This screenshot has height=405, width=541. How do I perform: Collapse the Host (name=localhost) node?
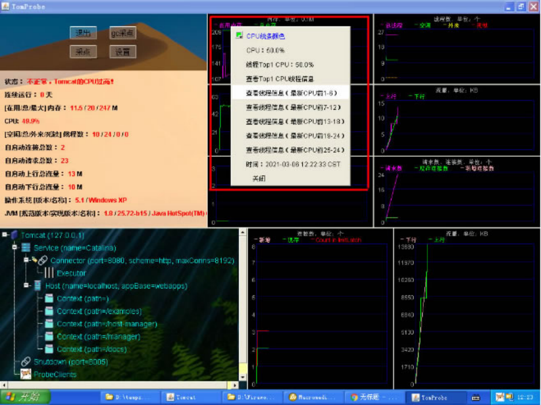click(x=26, y=286)
